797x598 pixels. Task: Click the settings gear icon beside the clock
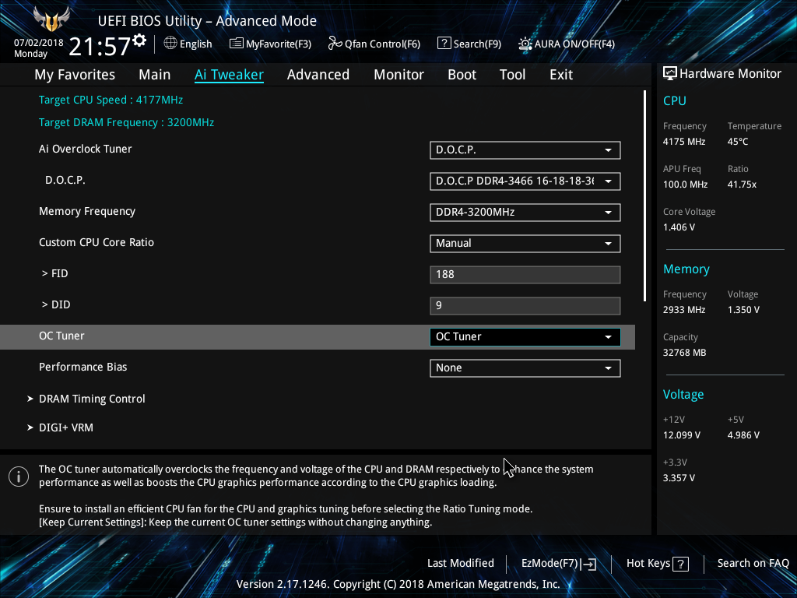[139, 40]
